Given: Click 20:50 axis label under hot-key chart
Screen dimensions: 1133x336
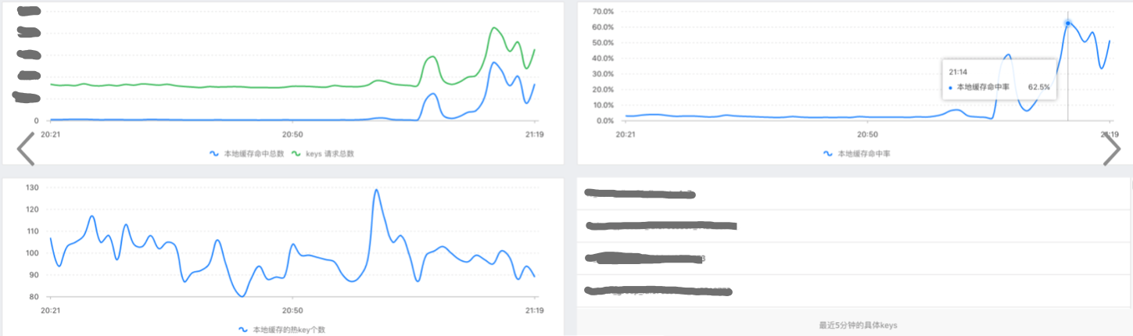Looking at the screenshot, I should pos(292,308).
